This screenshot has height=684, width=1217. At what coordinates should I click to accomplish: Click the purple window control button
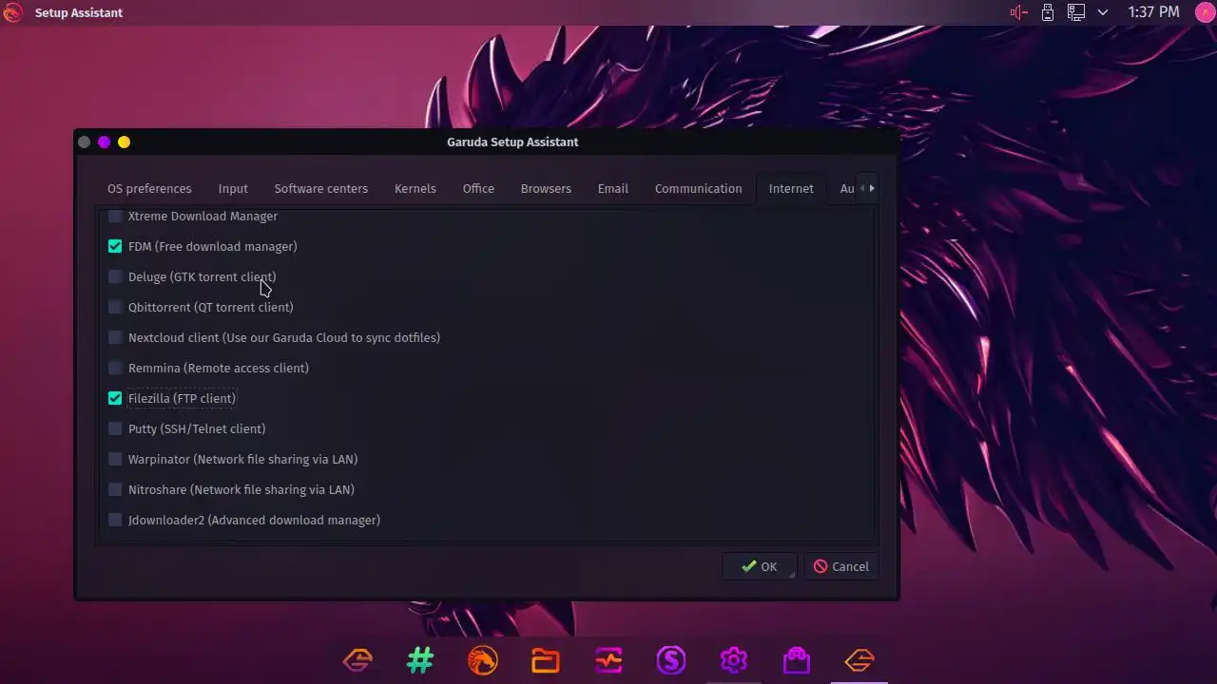(x=104, y=142)
